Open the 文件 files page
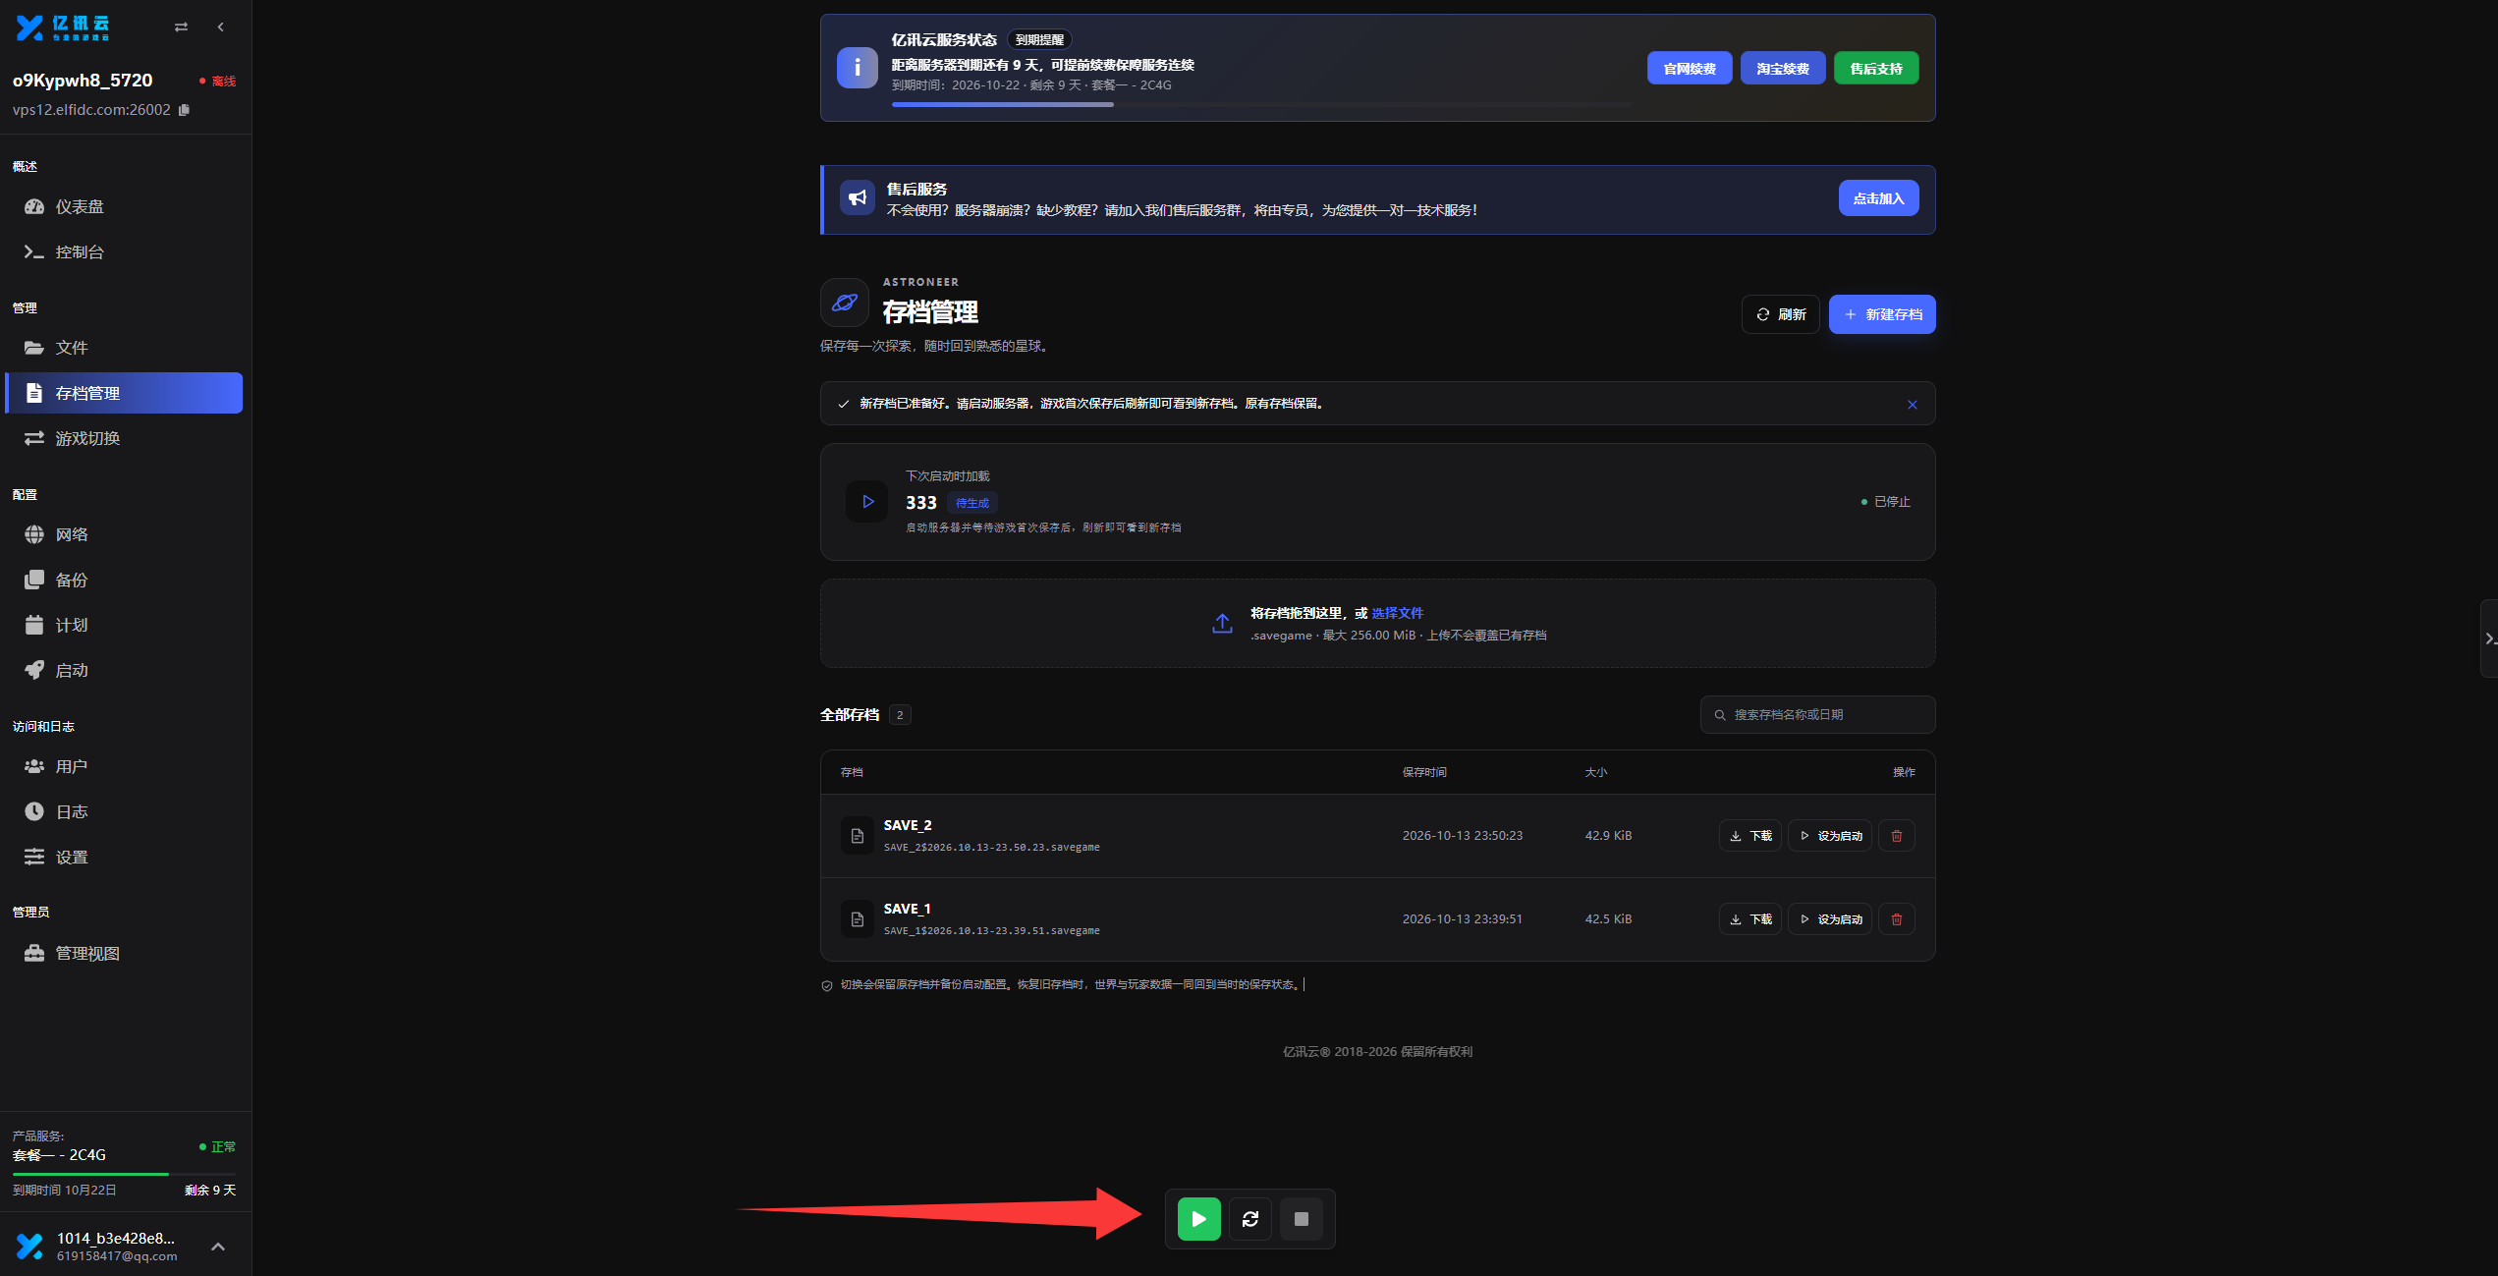The height and width of the screenshot is (1276, 2498). pyautogui.click(x=124, y=348)
